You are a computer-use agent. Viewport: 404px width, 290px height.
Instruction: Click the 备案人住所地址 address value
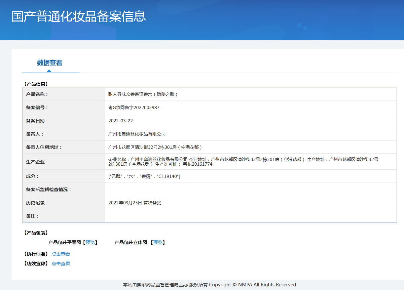153,147
